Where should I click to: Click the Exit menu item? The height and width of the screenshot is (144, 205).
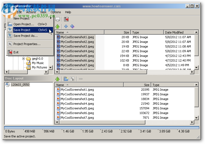pos(16,52)
